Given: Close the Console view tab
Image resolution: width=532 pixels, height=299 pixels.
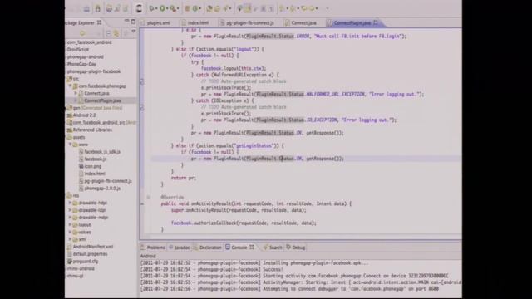Looking at the screenshot, I should point(252,248).
